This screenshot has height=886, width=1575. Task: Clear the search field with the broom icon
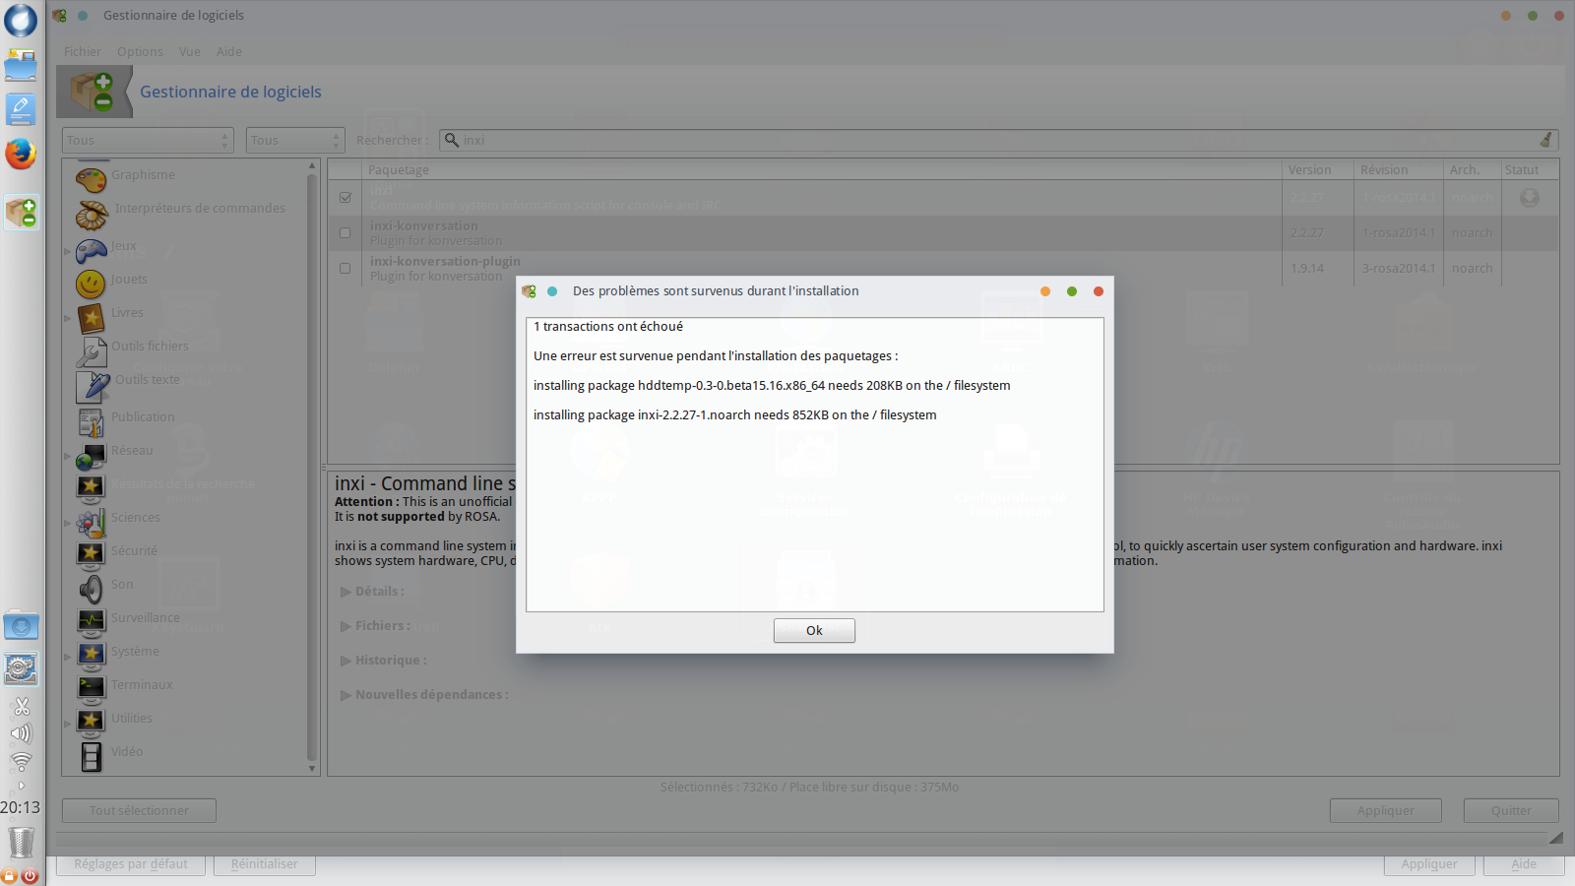pyautogui.click(x=1545, y=140)
